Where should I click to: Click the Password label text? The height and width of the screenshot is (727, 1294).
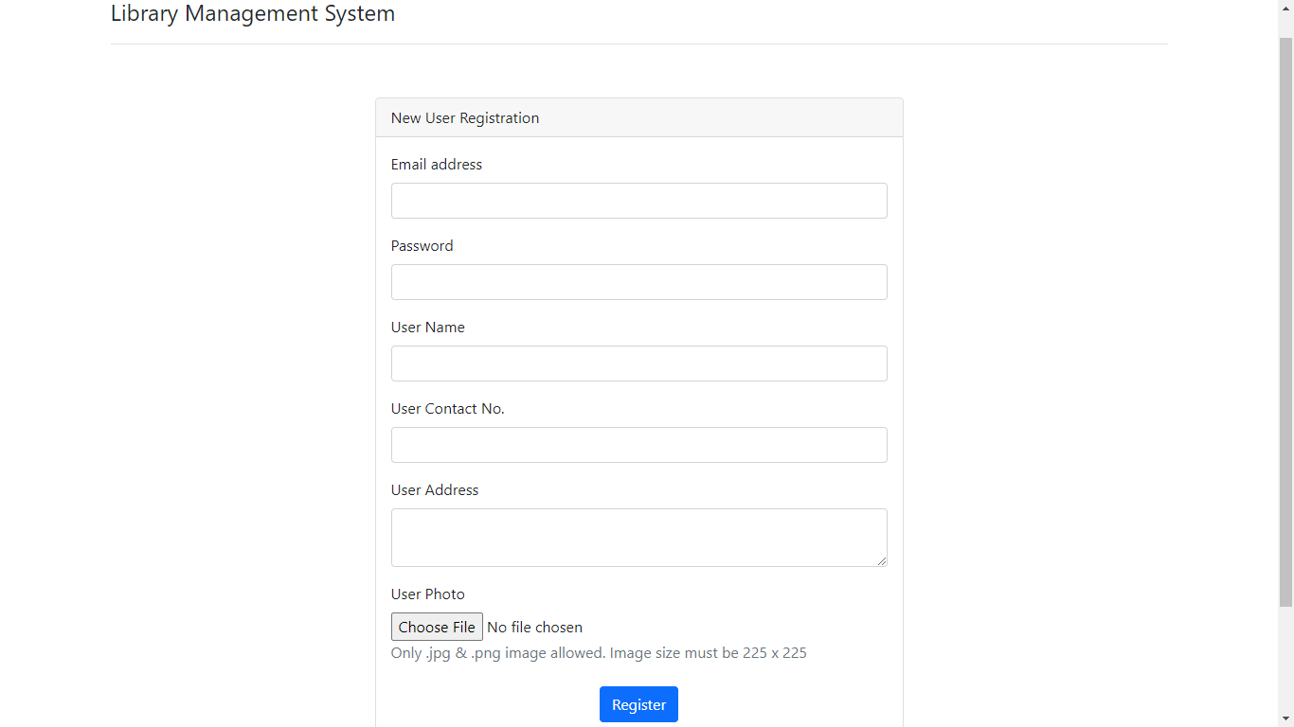(x=422, y=246)
